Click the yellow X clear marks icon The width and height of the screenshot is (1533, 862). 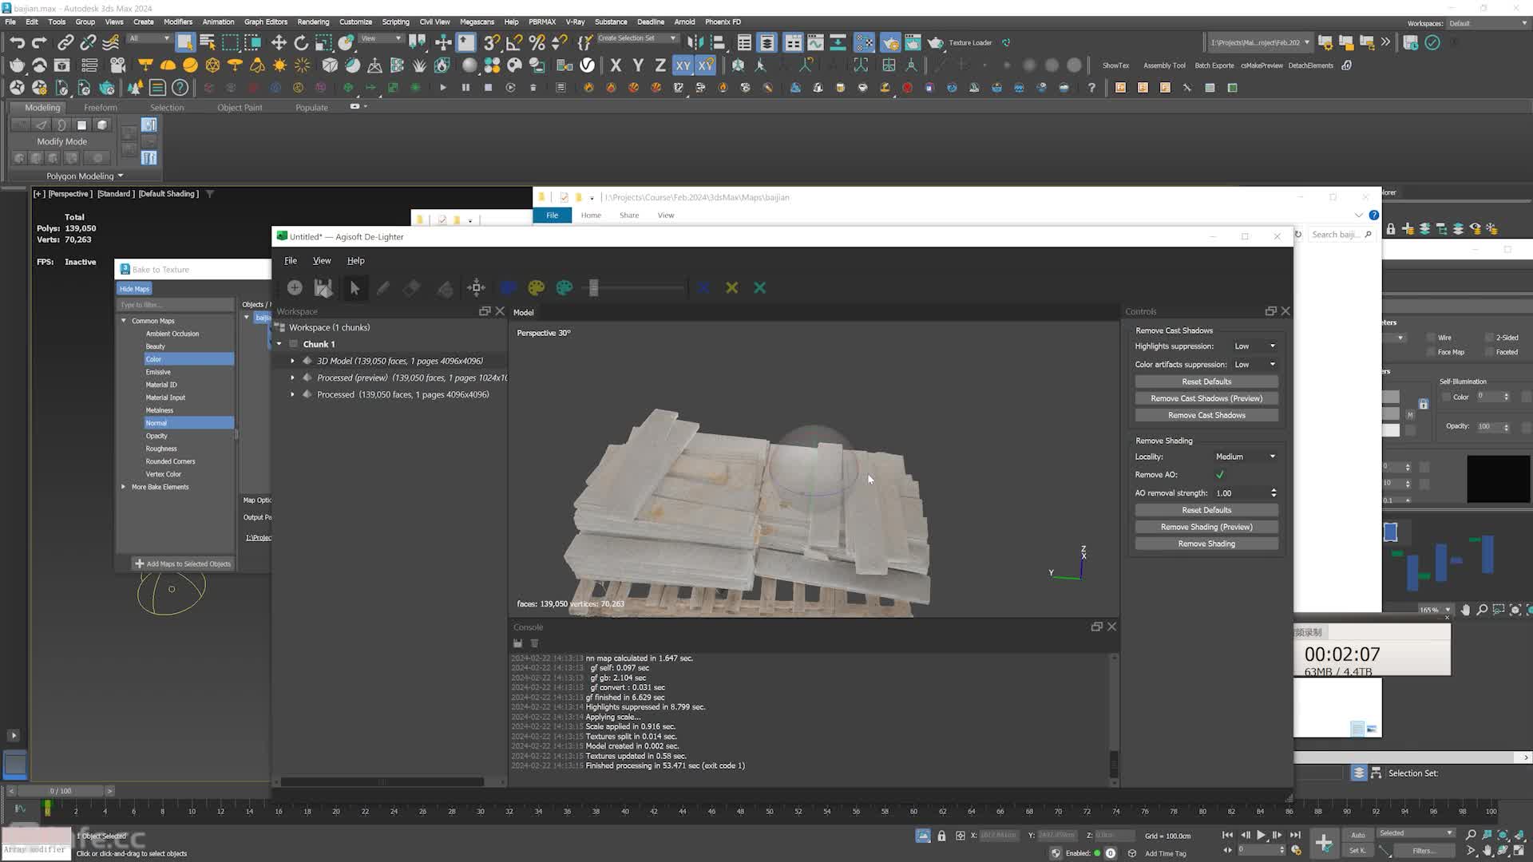(731, 287)
